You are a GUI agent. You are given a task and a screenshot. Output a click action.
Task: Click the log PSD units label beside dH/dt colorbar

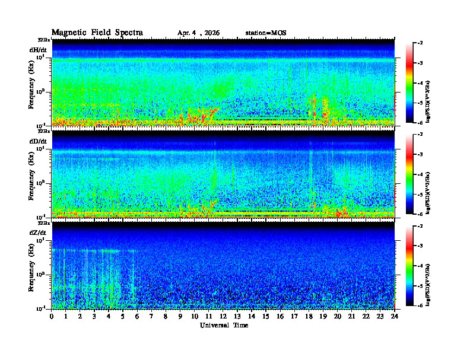(428, 101)
